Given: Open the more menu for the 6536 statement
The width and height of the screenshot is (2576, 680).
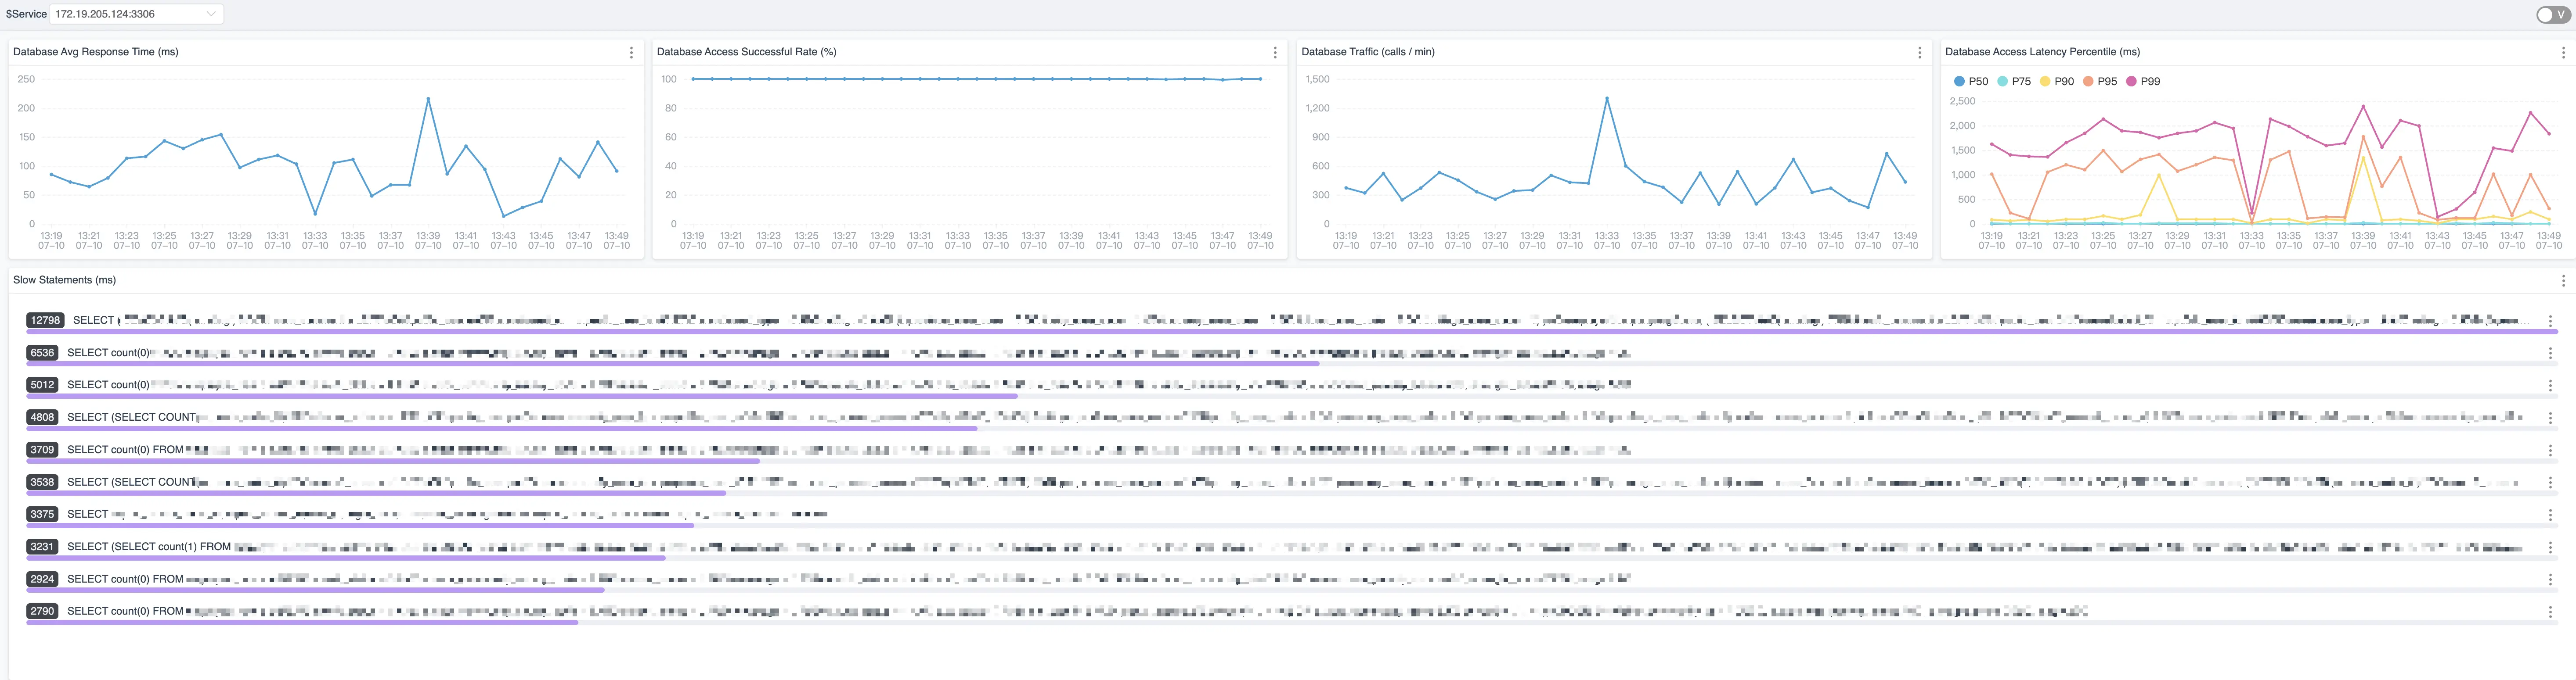Looking at the screenshot, I should [x=2550, y=354].
